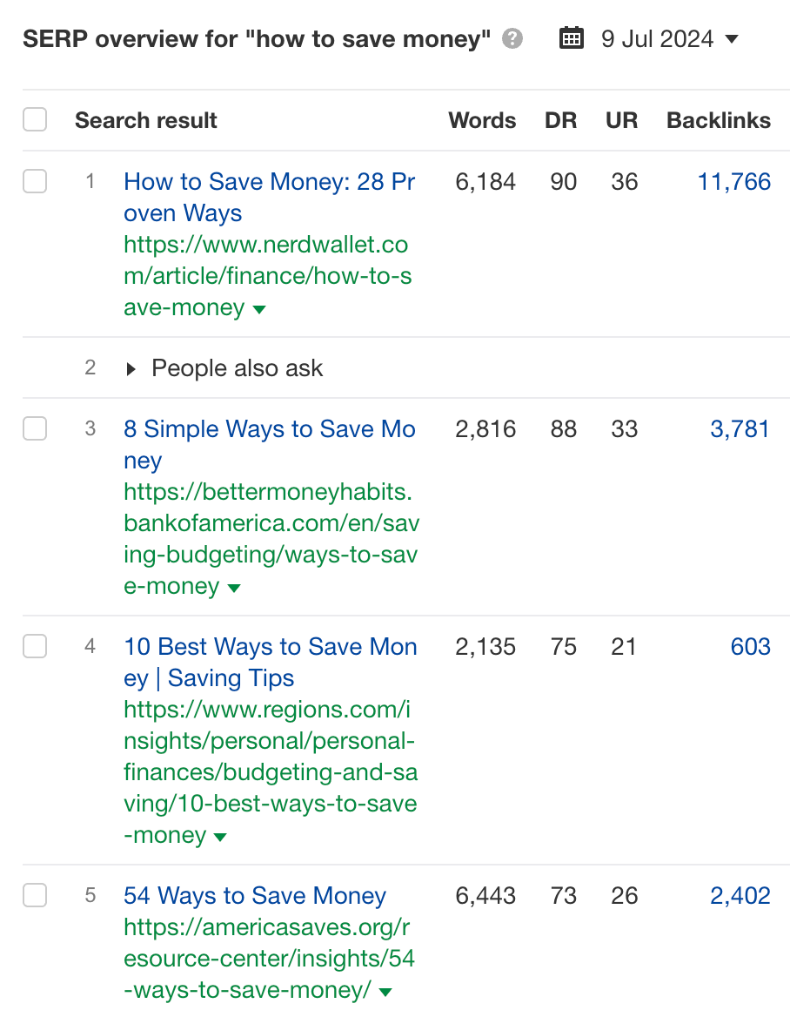This screenshot has height=1017, width=790.
Task: Expand URL options for regions.com result
Action: pos(220,837)
